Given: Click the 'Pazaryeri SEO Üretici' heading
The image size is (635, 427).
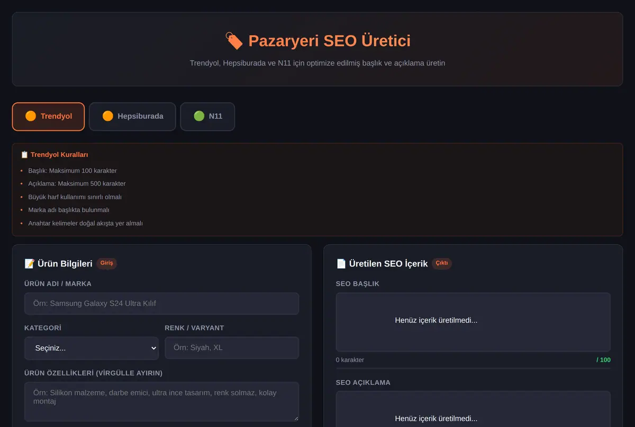Looking at the screenshot, I should 329,41.
